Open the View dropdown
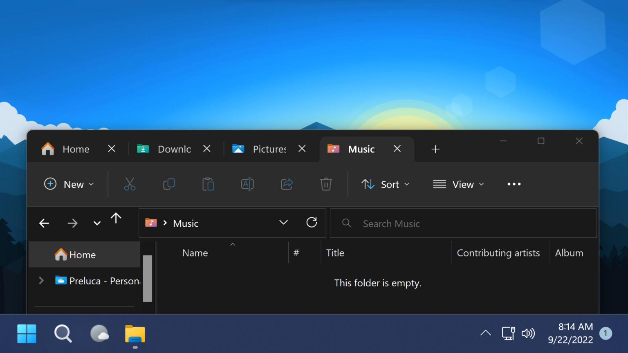The image size is (628, 353). 458,184
